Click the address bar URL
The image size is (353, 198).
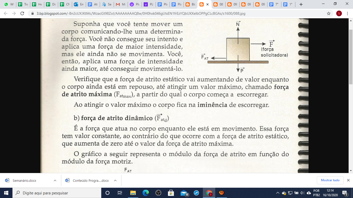click(x=141, y=13)
